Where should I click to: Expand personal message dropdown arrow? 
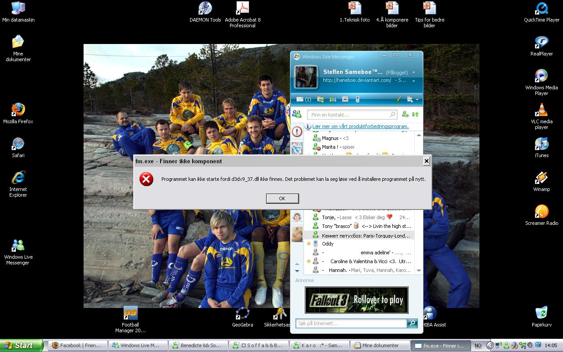(413, 81)
